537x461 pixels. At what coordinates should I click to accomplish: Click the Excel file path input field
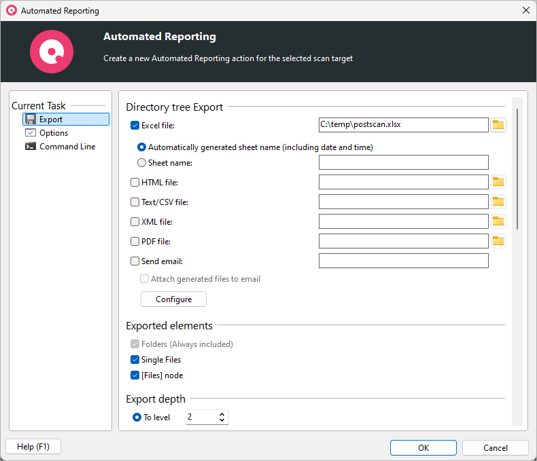403,125
